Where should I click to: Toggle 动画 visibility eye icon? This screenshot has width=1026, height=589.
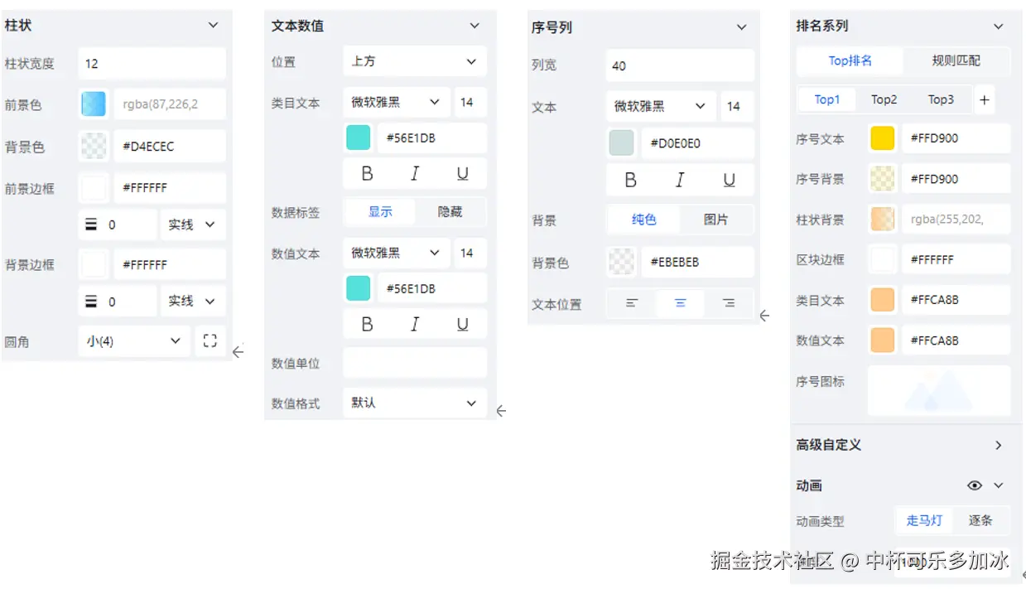pyautogui.click(x=974, y=485)
